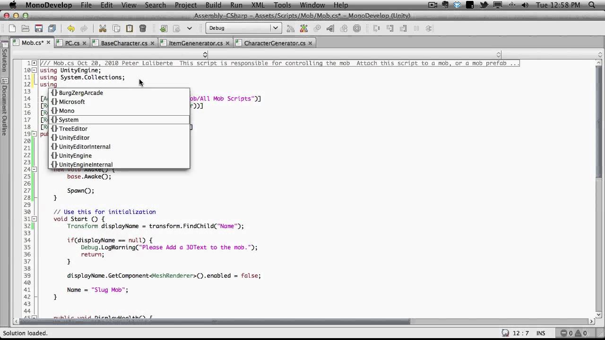Click the Copy icon in toolbar
Viewport: 605px width, 340px height.
116,28
